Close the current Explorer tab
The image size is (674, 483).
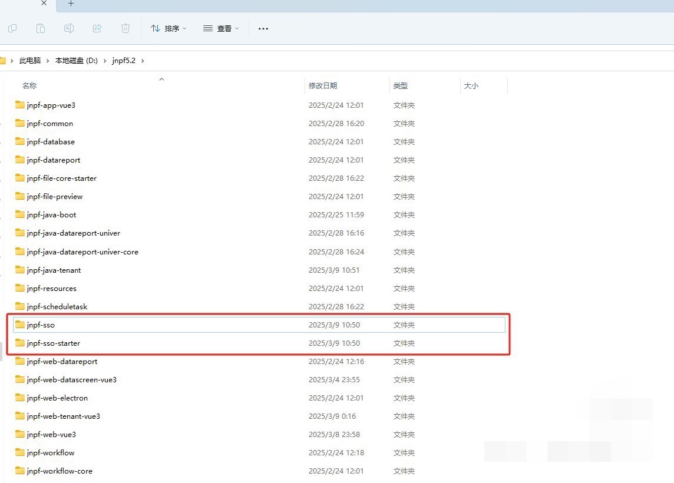44,4
